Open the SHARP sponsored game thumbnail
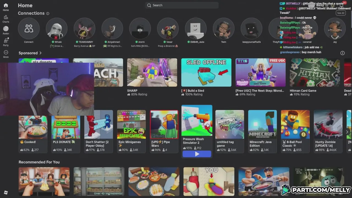 click(152, 72)
